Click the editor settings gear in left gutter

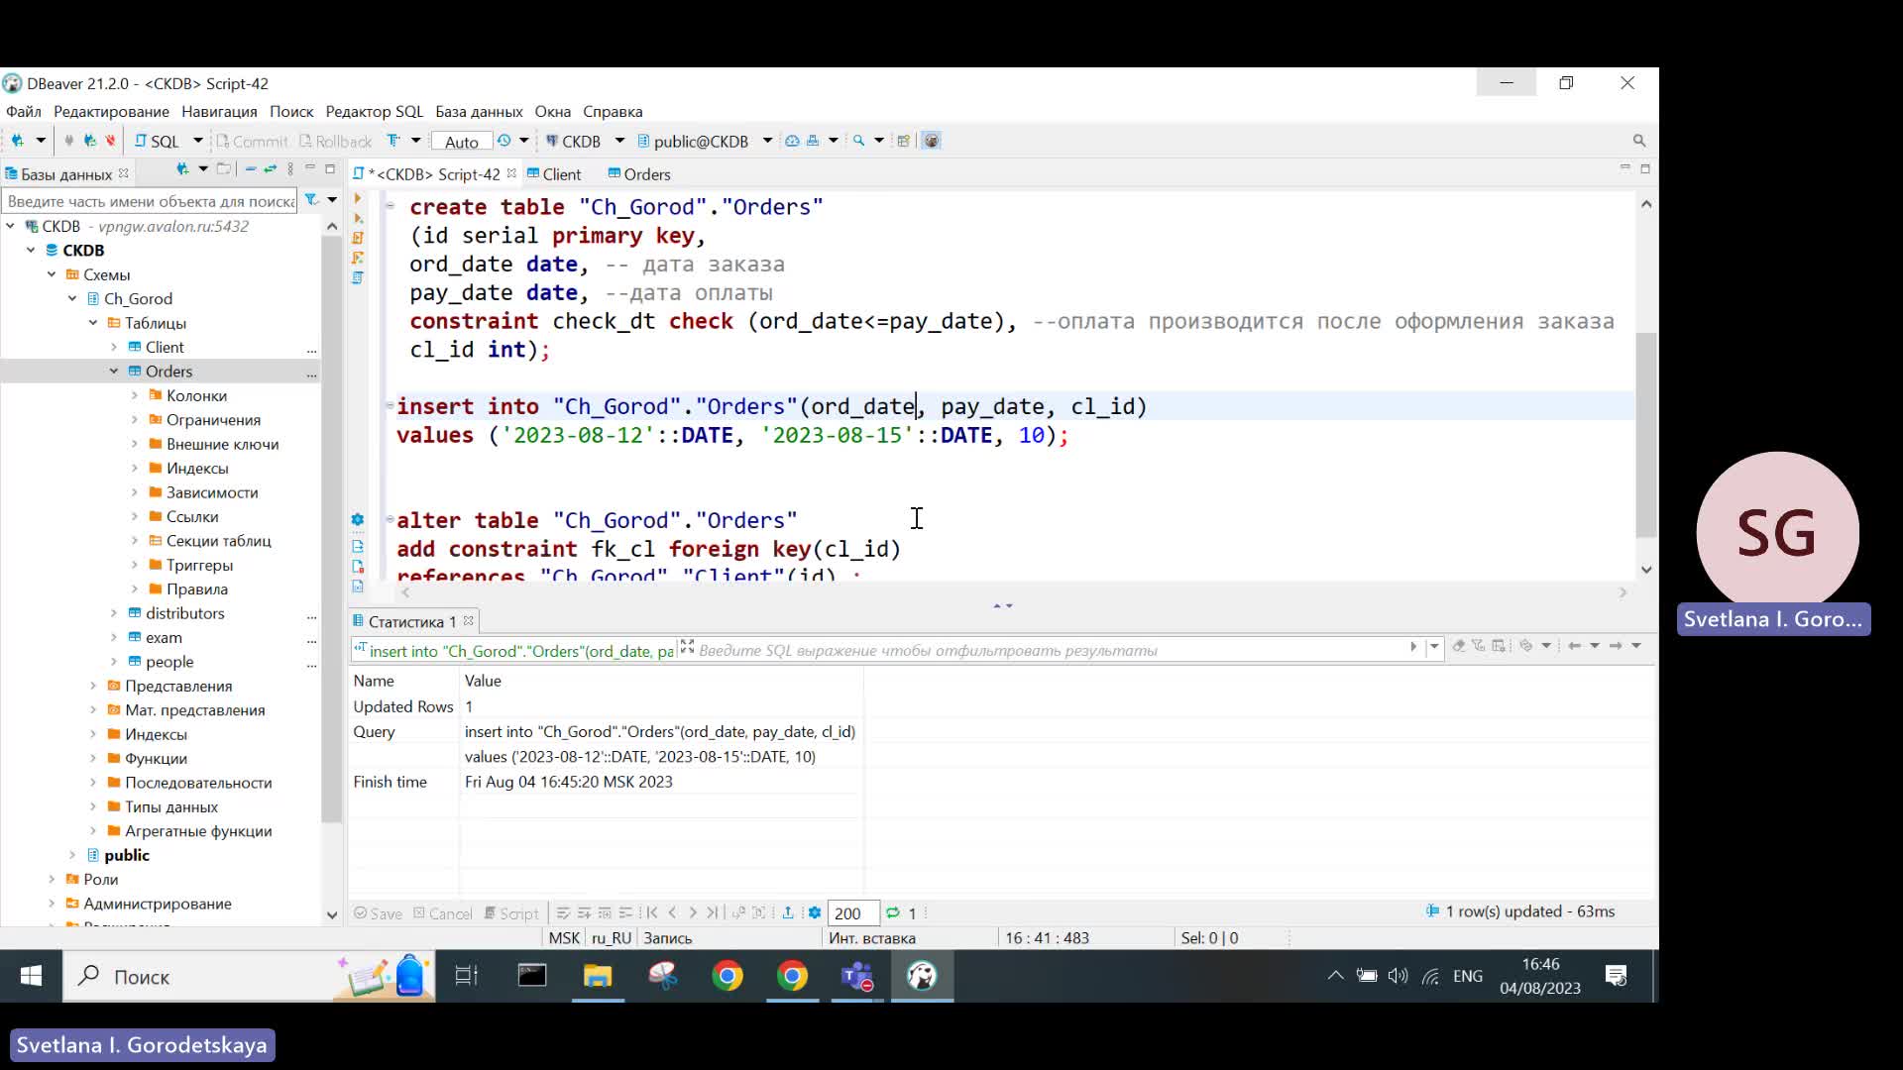(358, 519)
